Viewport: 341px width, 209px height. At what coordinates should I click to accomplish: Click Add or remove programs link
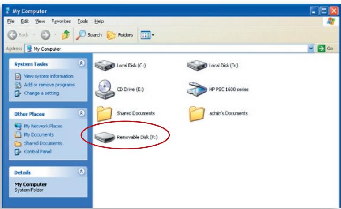[x=49, y=85]
